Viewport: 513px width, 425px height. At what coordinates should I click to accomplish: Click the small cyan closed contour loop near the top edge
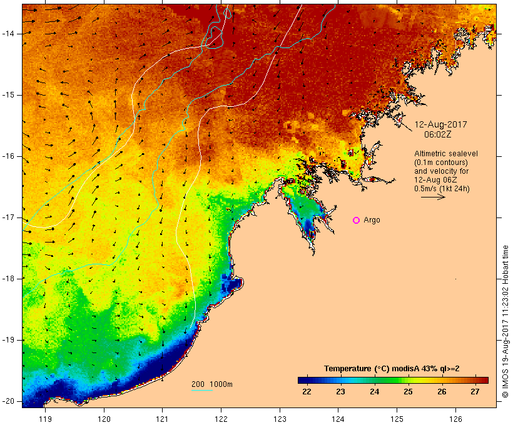tap(227, 12)
